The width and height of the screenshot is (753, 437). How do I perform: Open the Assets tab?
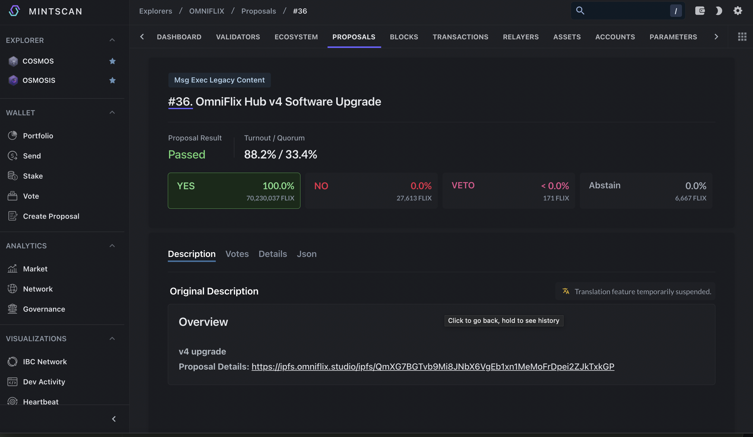click(567, 37)
